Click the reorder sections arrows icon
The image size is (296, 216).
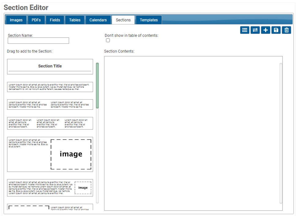255,30
